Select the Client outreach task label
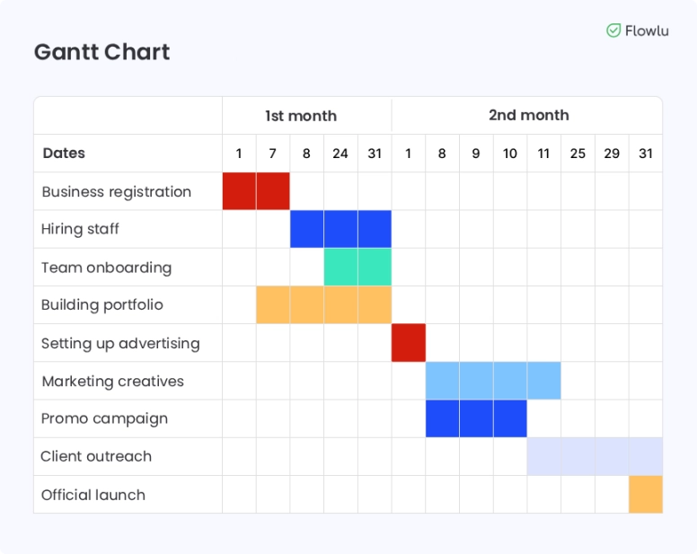 pos(96,456)
